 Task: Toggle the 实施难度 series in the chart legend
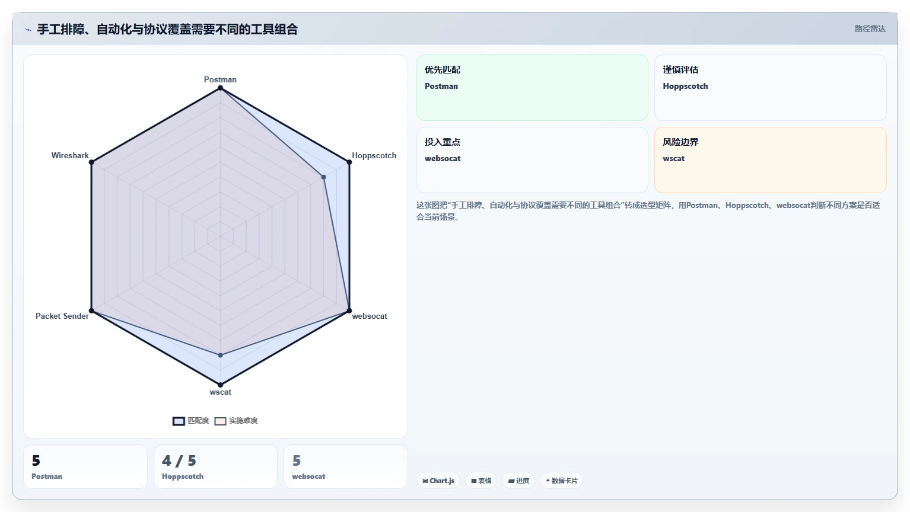pos(236,421)
